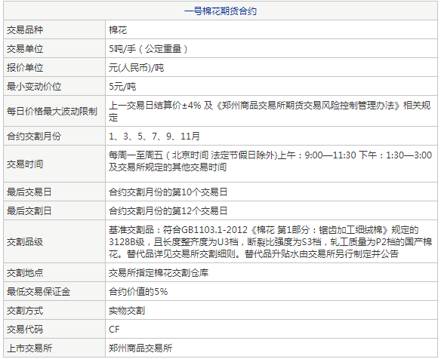This screenshot has height=359, width=441.
Task: Select the 最小变动价位 label cell
Action: (x=54, y=86)
